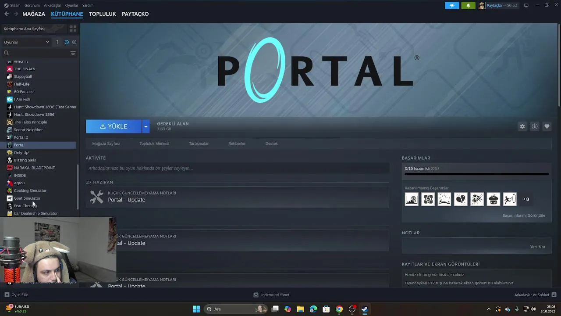Screen dimensions: 561x316
Task: Click the main page vertical scrollbar
Action: click(559, 65)
